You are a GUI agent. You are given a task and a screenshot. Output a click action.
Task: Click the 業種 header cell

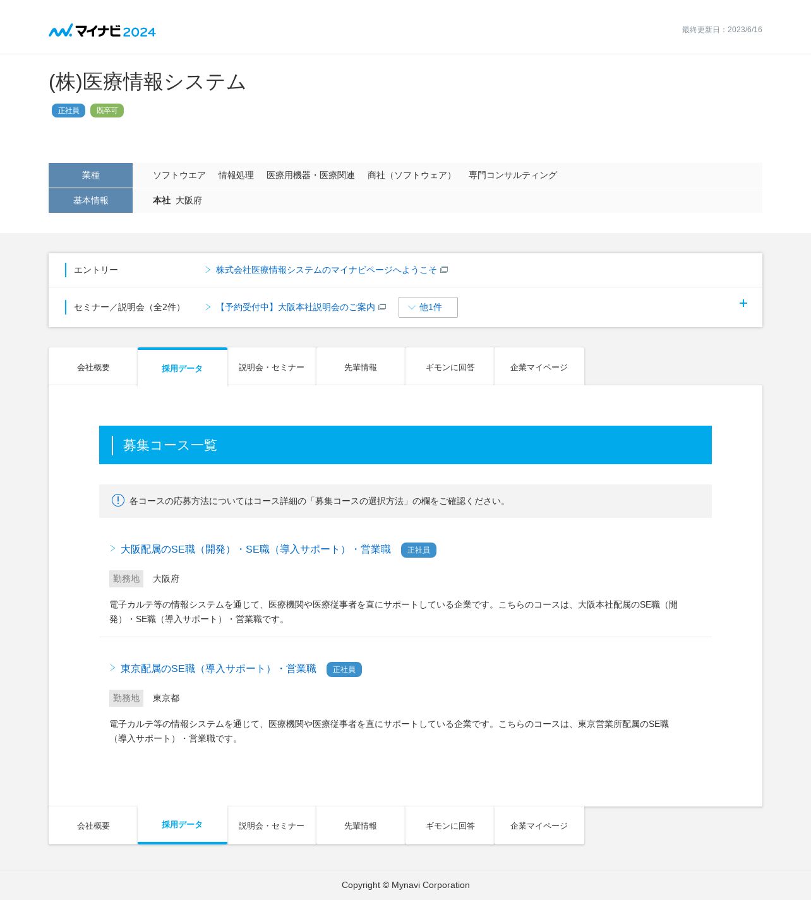click(90, 175)
